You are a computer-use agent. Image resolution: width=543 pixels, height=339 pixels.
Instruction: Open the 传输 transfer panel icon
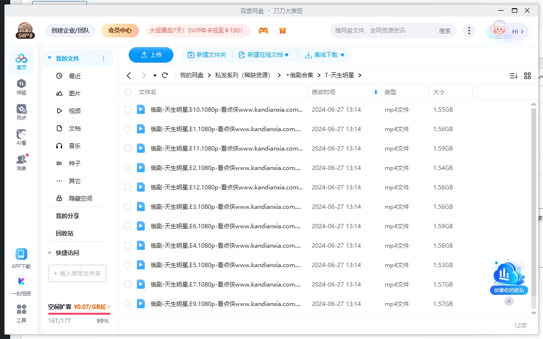point(21,87)
